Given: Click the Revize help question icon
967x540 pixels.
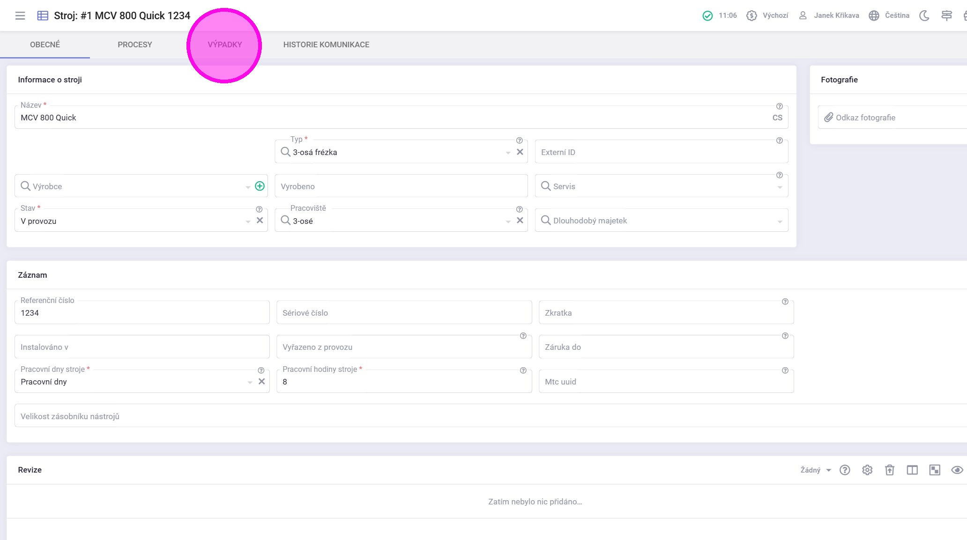Looking at the screenshot, I should [845, 470].
